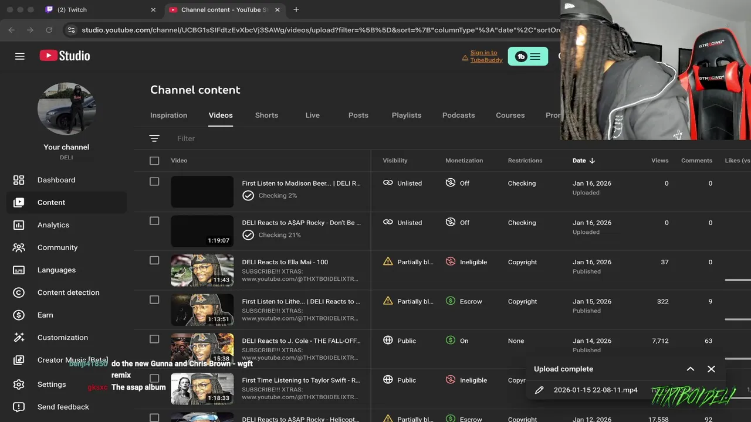Viewport: 751px width, 422px height.
Task: Click the Views column header
Action: pos(659,161)
